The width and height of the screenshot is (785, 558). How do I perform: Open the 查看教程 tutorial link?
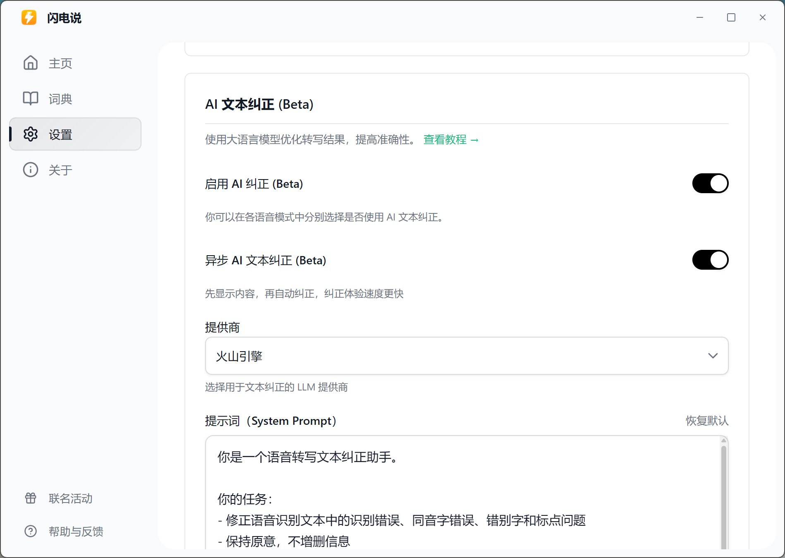pos(450,140)
